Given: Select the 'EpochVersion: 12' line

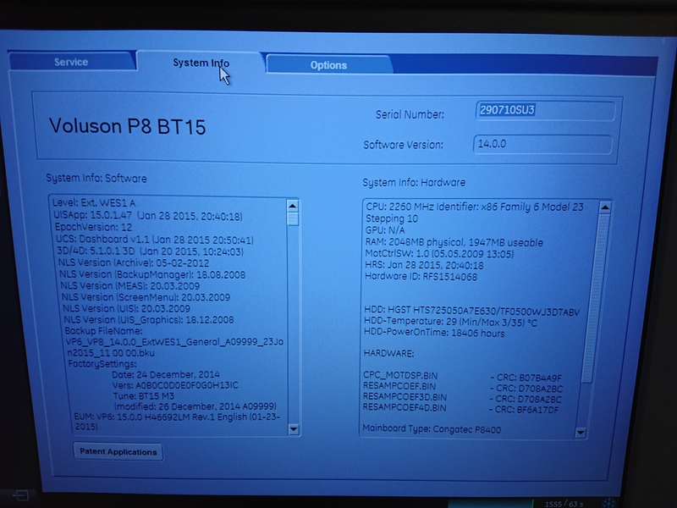Looking at the screenshot, I should point(93,227).
